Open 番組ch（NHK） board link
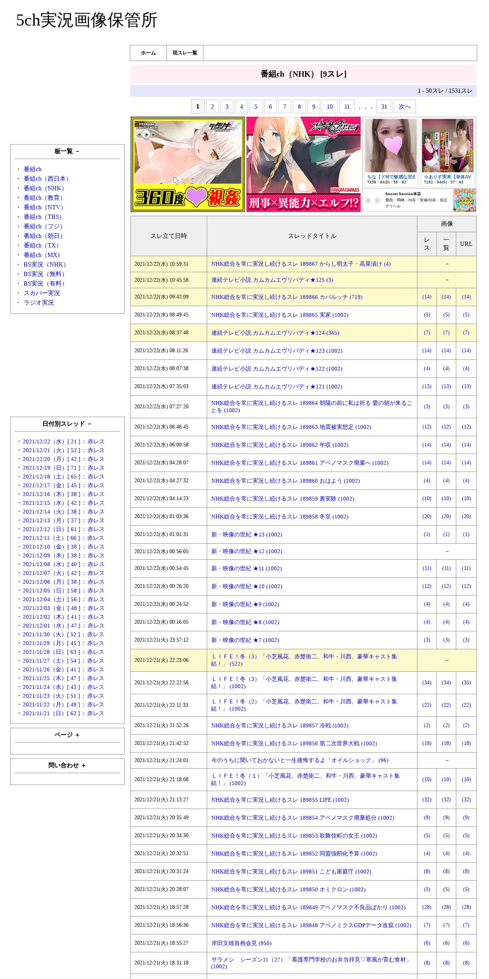 (45, 188)
